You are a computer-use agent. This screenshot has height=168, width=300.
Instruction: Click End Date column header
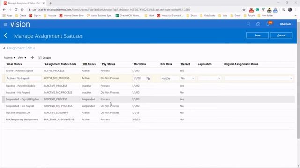point(166,64)
